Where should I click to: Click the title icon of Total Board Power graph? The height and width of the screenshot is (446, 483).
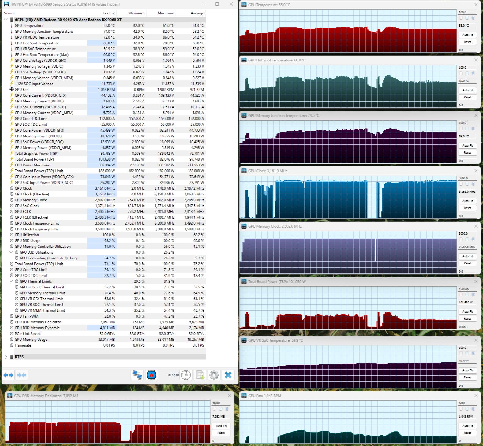pyautogui.click(x=244, y=282)
